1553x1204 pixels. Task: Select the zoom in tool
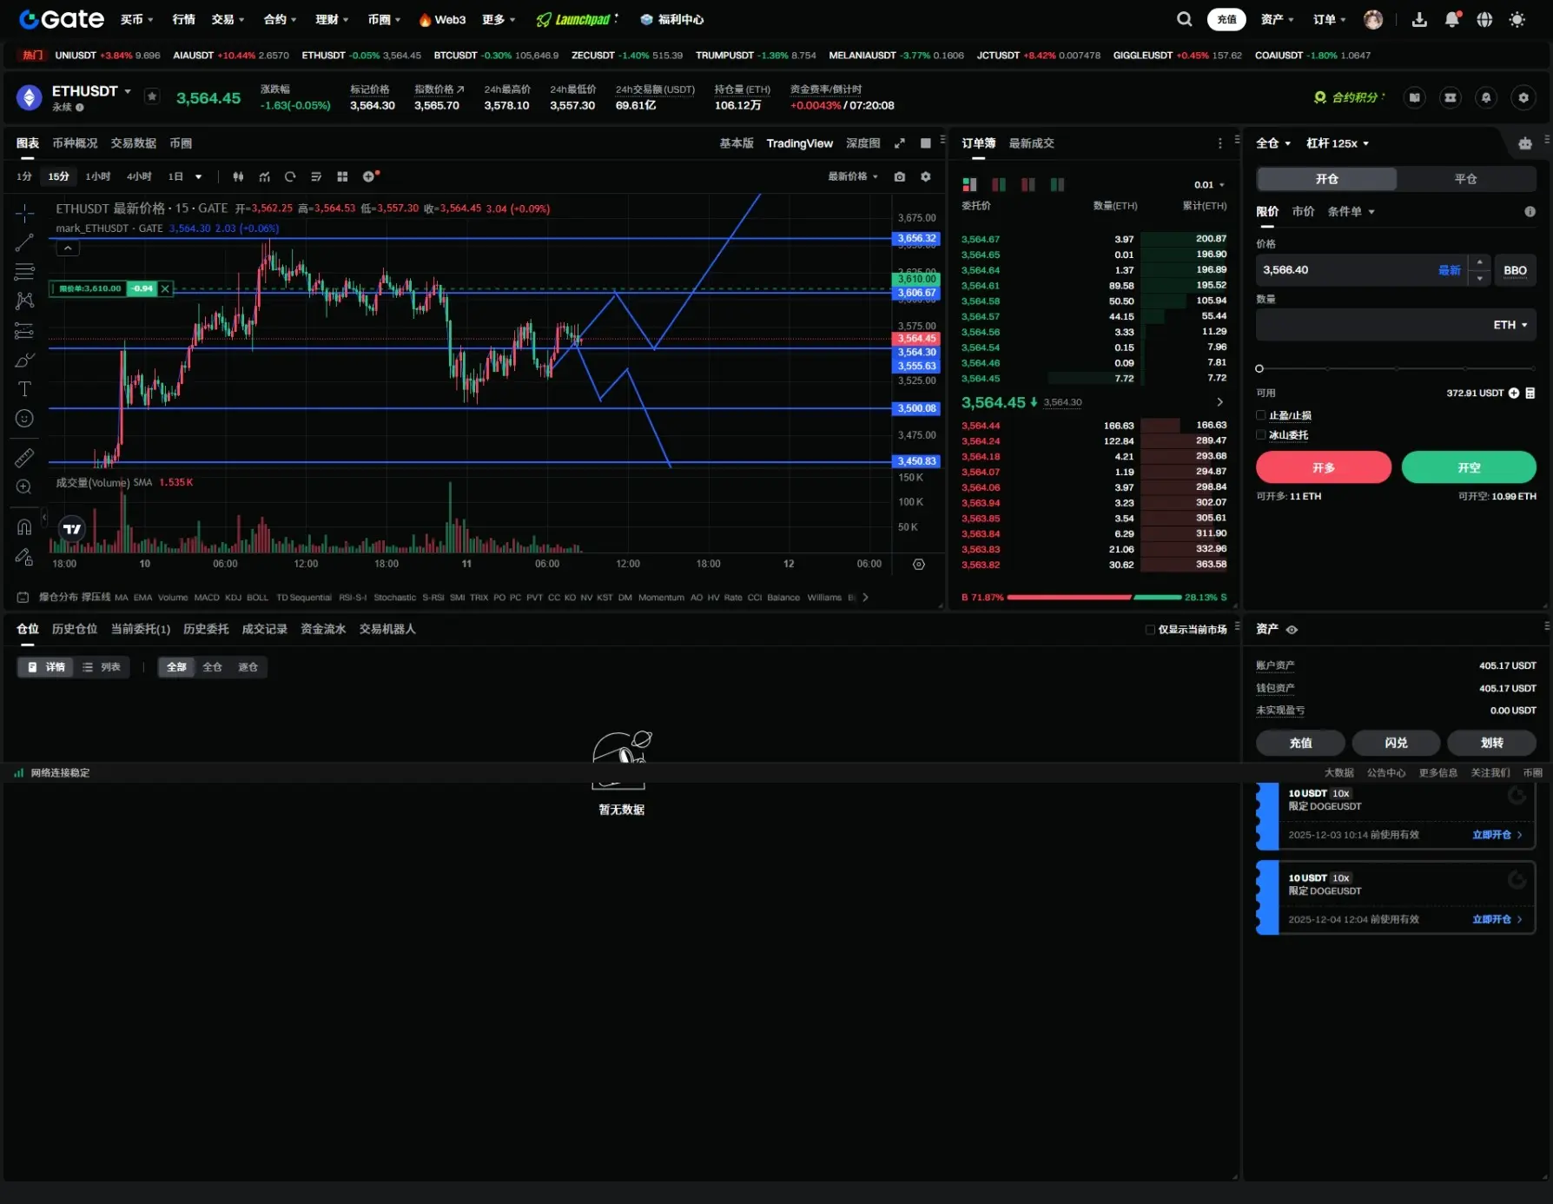pyautogui.click(x=24, y=487)
